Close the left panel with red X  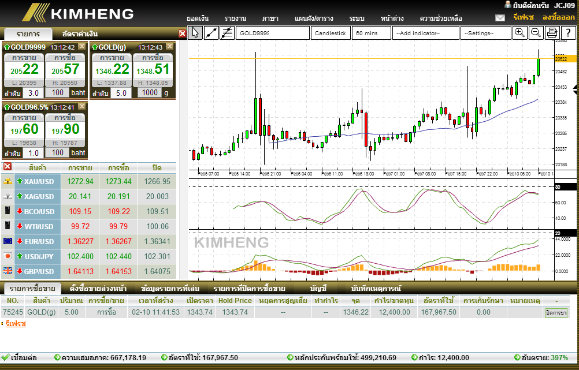tap(183, 33)
